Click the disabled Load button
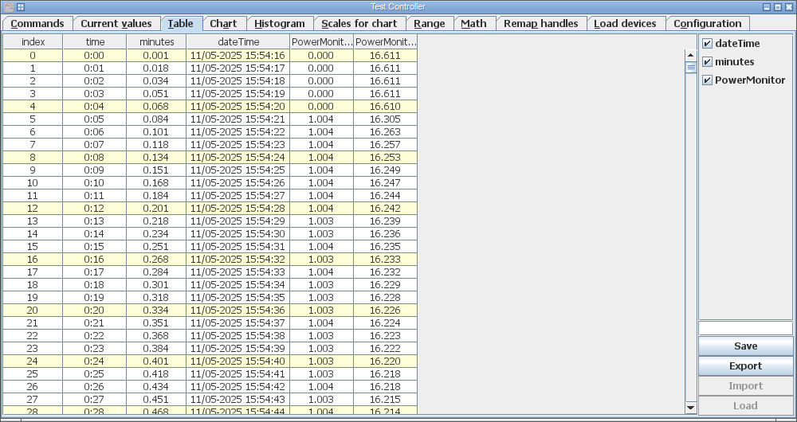The height and width of the screenshot is (422, 797). [x=746, y=406]
